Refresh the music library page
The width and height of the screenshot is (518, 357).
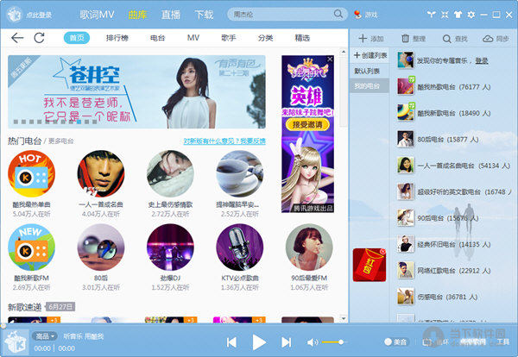pos(40,38)
